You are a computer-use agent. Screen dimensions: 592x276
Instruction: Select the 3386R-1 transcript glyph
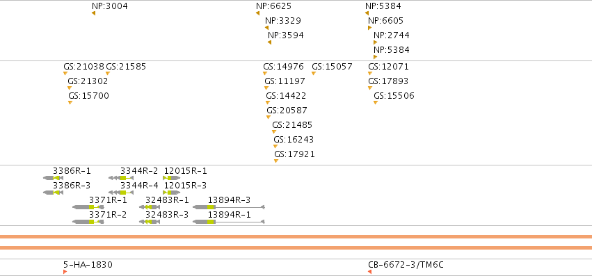(x=54, y=178)
